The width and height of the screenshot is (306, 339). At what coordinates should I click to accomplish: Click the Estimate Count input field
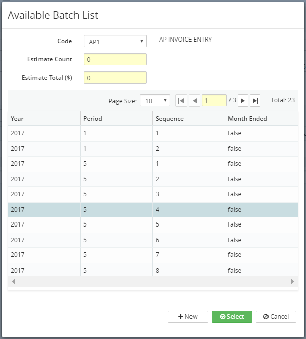115,59
